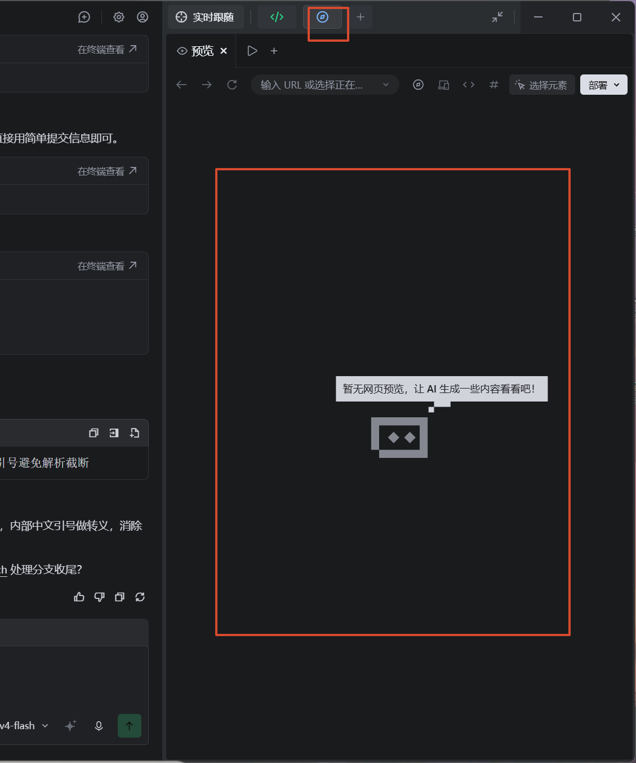
Task: Copy the code block above 避免解析截断
Action: coord(94,433)
